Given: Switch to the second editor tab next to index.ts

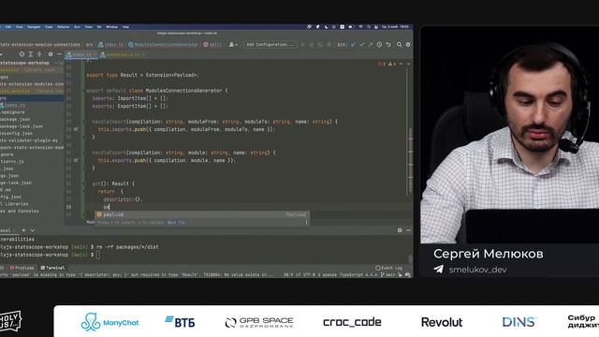Looking at the screenshot, I should click(x=122, y=54).
